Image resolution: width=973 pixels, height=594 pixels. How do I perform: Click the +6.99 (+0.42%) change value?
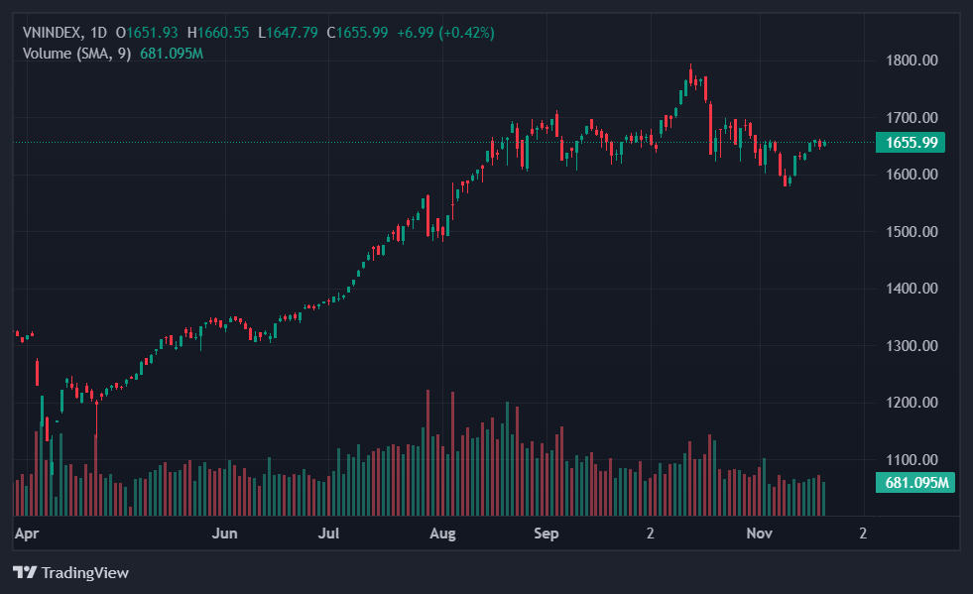pos(445,33)
